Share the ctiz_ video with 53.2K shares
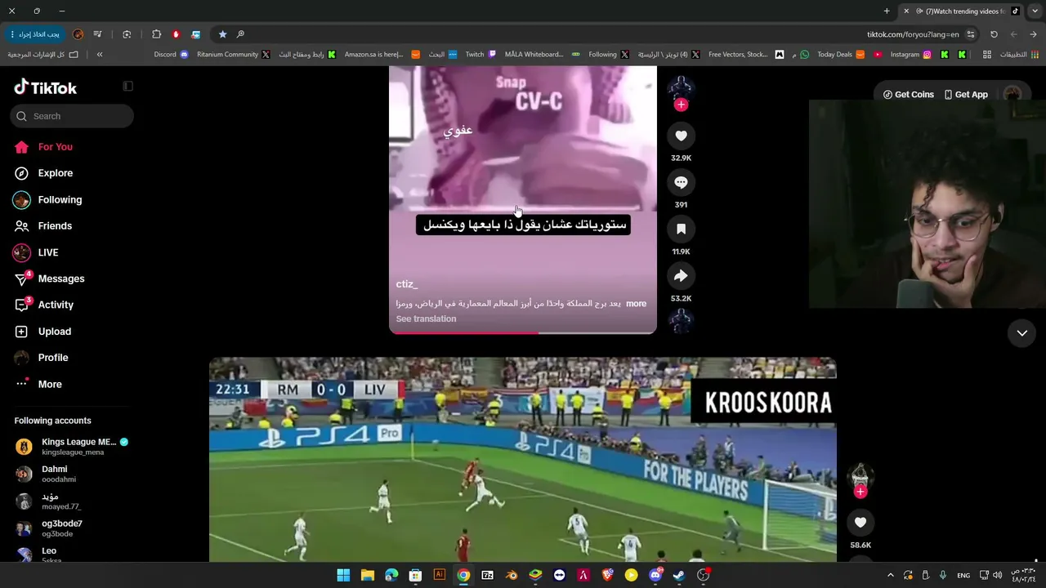The height and width of the screenshot is (588, 1046). (681, 276)
